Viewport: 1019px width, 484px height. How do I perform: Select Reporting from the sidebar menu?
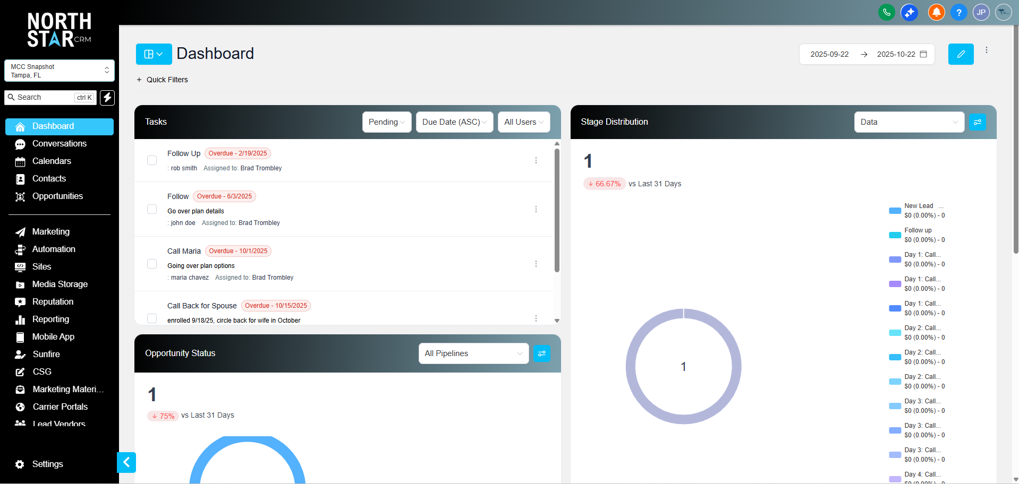[x=50, y=319]
